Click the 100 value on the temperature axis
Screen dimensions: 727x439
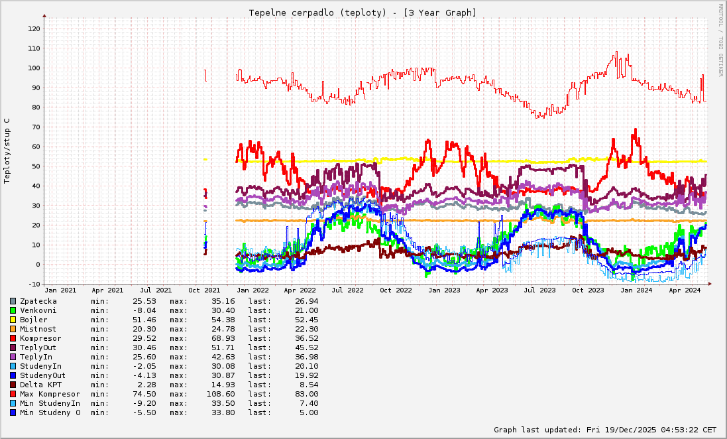33,68
